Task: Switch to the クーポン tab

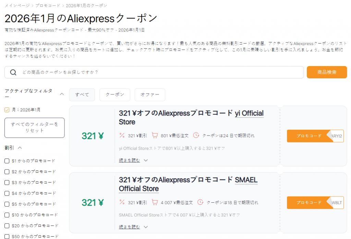Action: pos(114,95)
